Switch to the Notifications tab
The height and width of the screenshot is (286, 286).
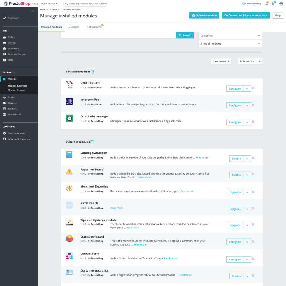(94, 27)
